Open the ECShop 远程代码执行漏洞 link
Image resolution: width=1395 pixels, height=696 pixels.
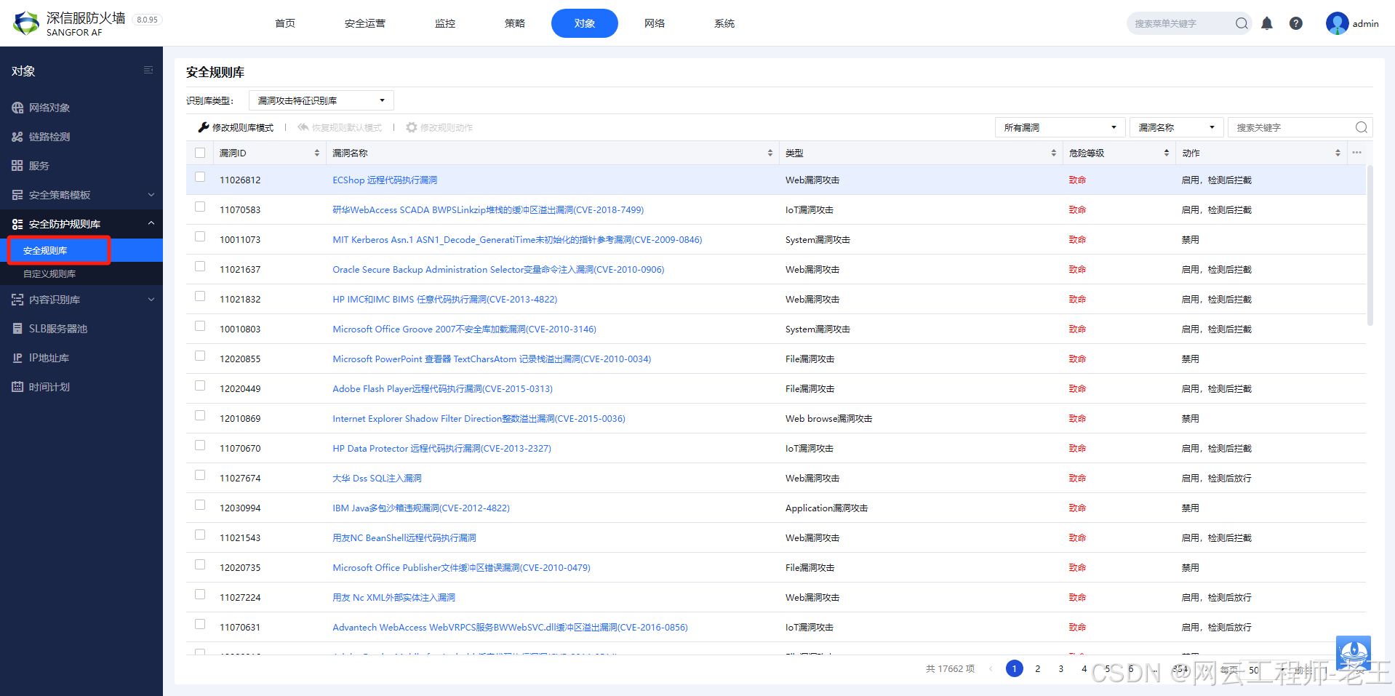(385, 180)
